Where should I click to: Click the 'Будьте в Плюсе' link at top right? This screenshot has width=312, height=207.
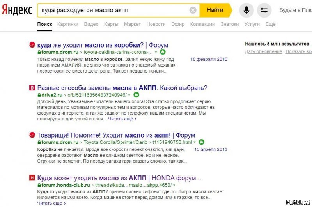pos(296,10)
